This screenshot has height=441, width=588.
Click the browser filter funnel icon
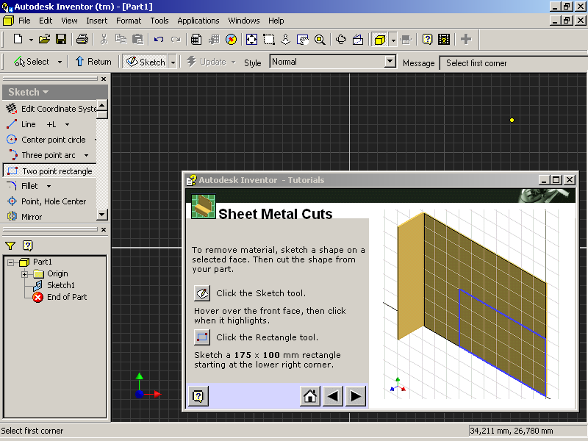click(x=10, y=245)
